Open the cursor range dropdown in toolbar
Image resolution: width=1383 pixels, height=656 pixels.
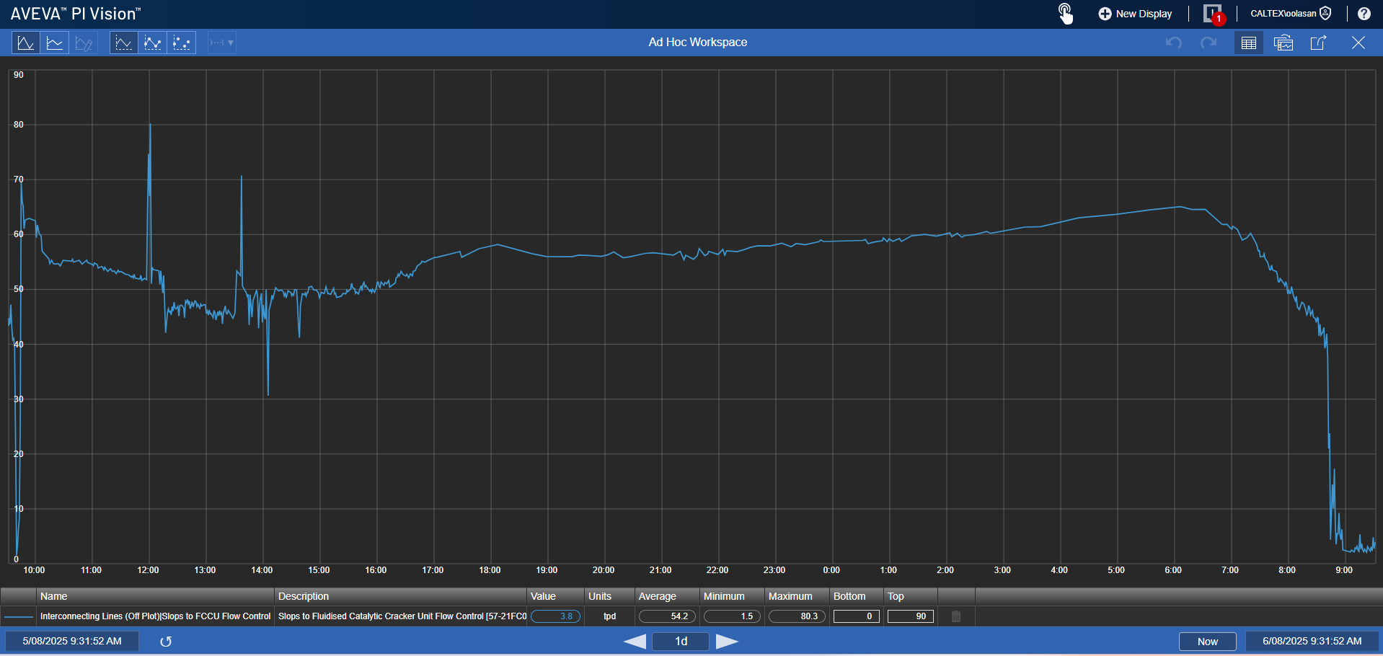click(x=222, y=43)
